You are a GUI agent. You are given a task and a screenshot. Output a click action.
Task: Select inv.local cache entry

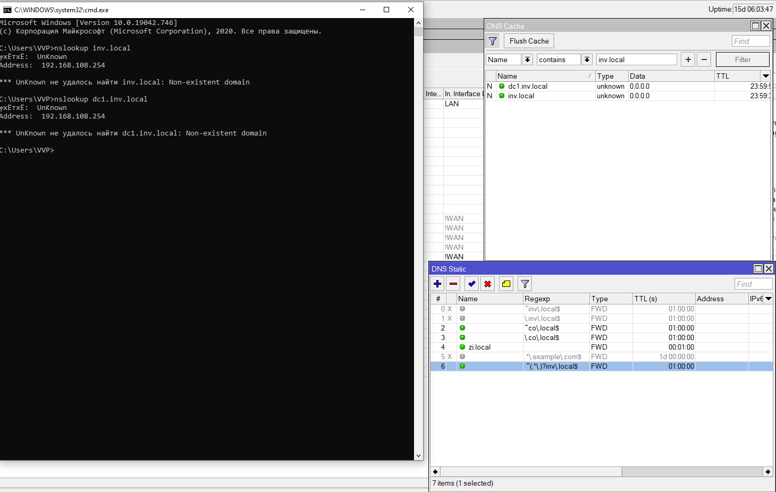click(x=628, y=96)
